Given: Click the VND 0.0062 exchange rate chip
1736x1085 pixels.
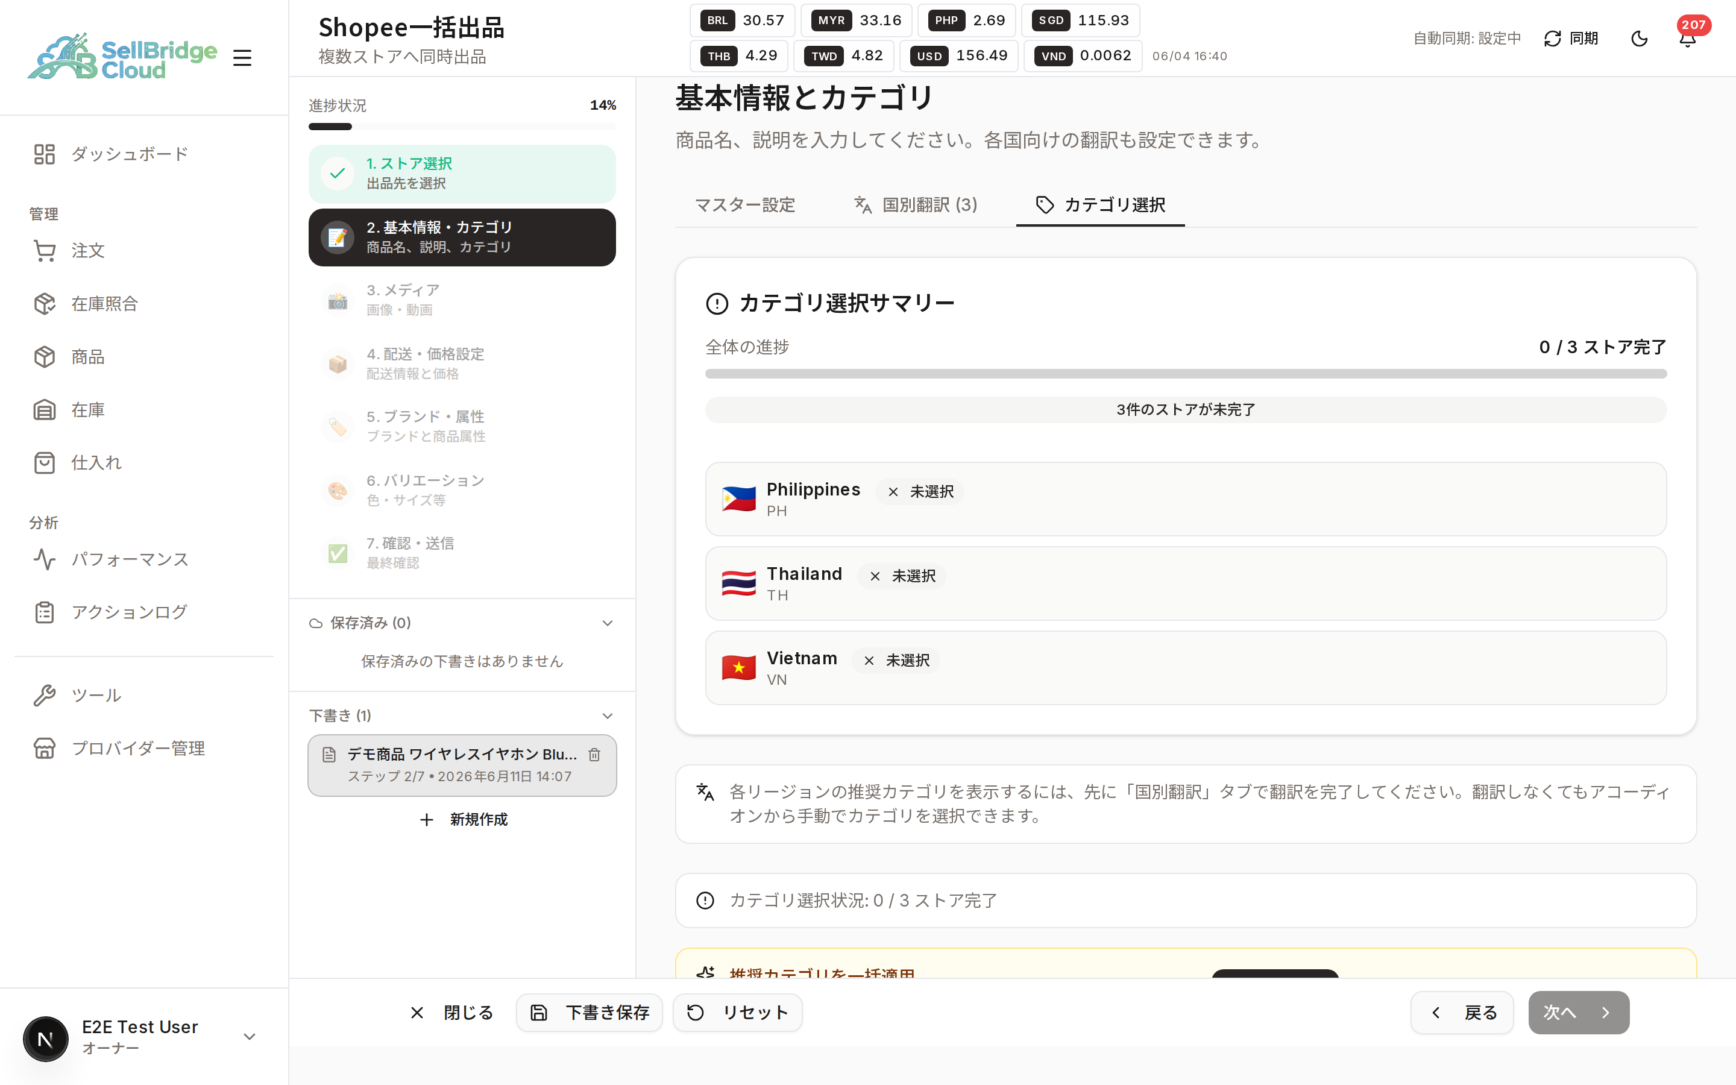Looking at the screenshot, I should coord(1083,56).
